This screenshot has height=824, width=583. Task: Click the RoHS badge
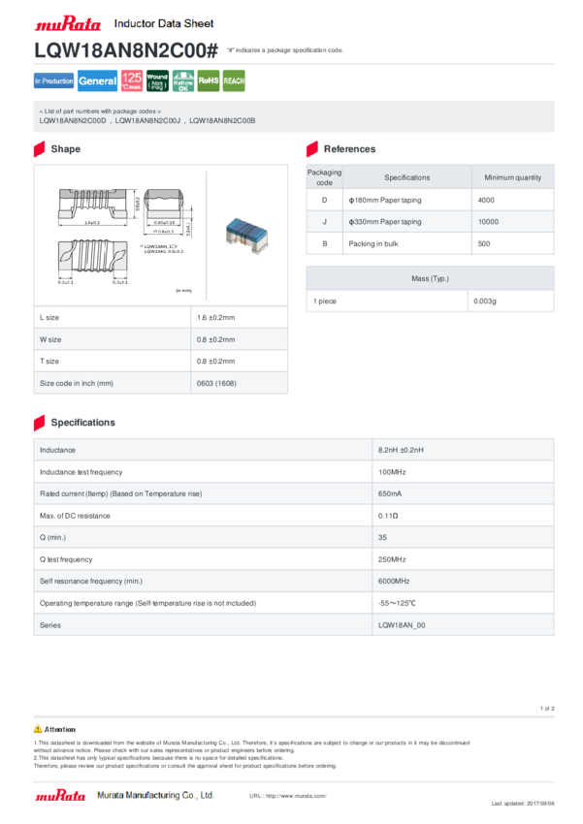coord(209,80)
